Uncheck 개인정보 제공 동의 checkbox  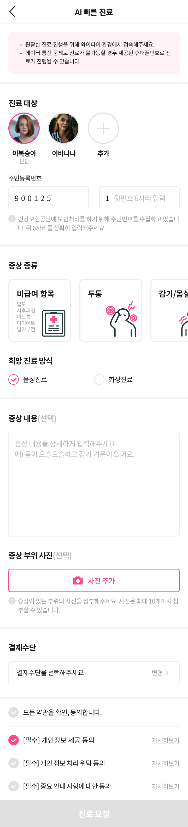click(14, 740)
